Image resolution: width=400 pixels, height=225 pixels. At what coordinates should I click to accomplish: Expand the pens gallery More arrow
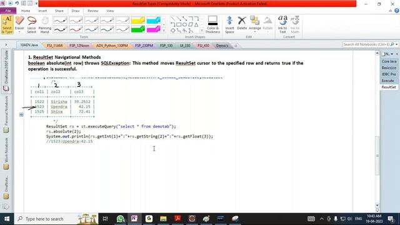pyautogui.click(x=164, y=31)
